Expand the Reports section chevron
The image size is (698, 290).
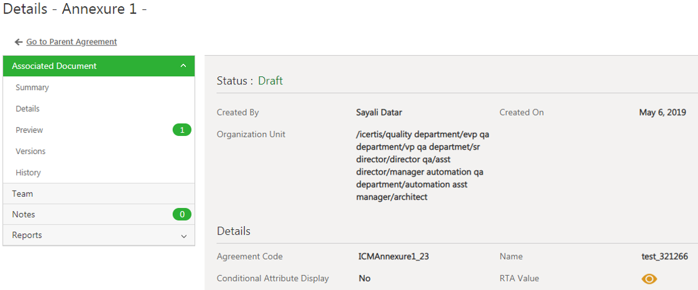click(183, 236)
